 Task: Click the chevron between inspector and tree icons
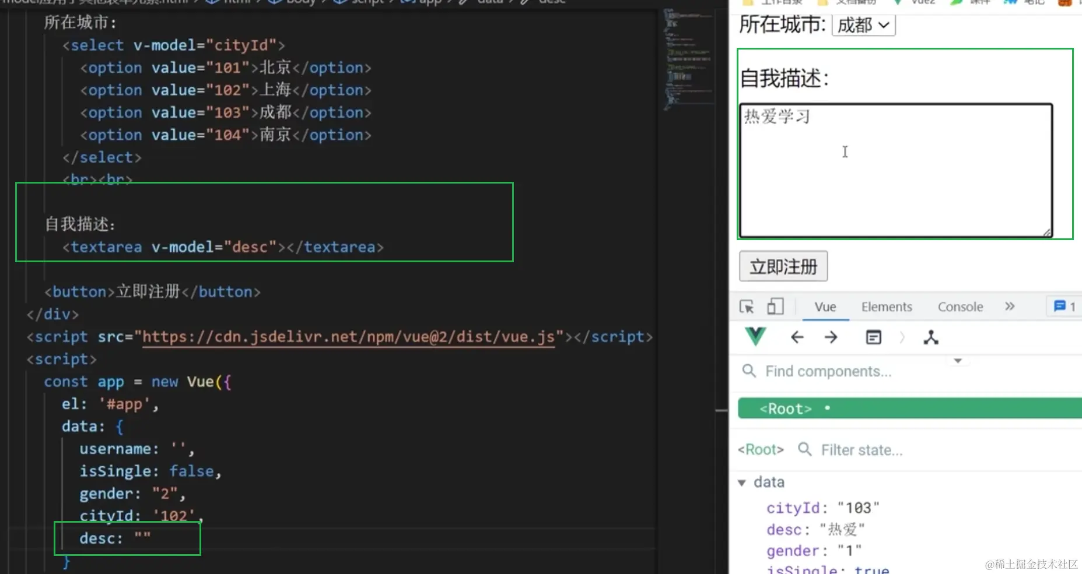coord(902,337)
